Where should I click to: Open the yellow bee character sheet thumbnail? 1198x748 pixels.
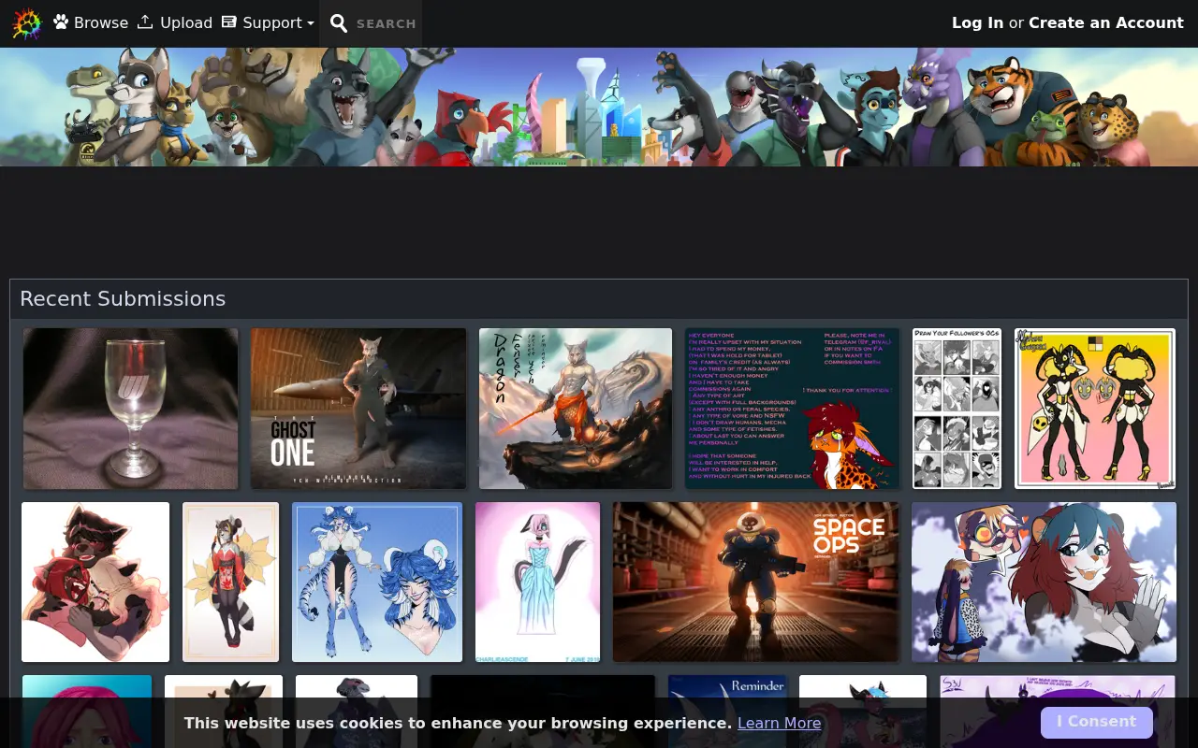click(1095, 408)
